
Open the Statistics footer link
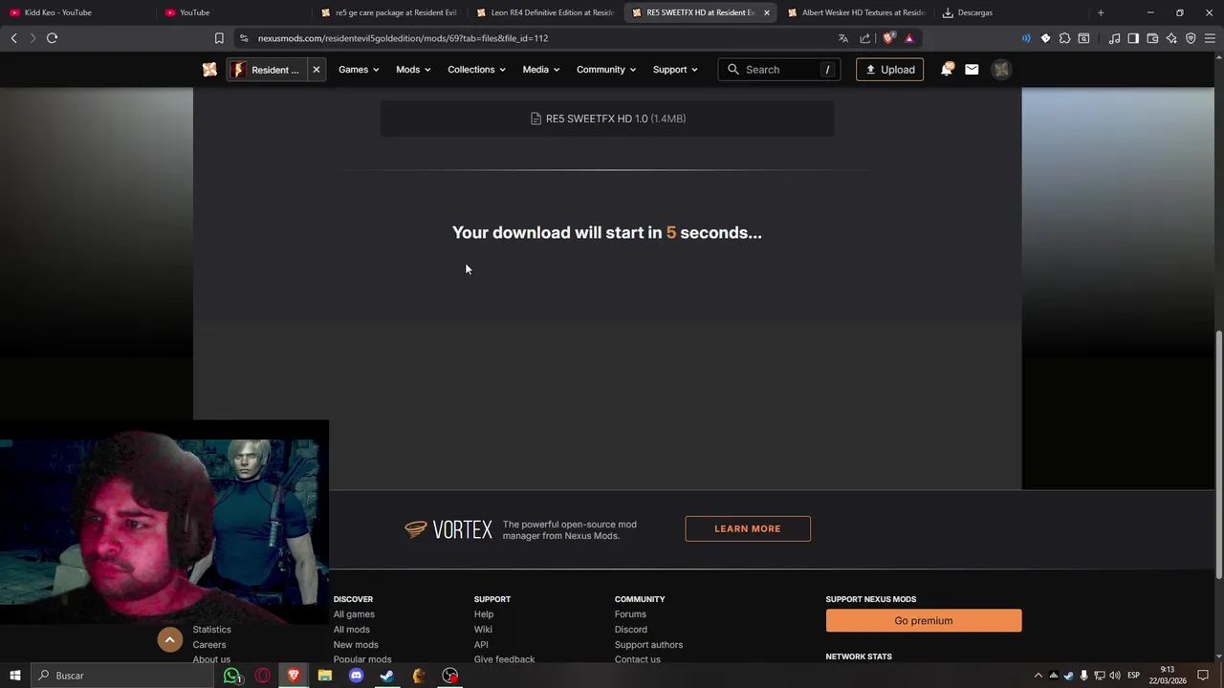(211, 630)
